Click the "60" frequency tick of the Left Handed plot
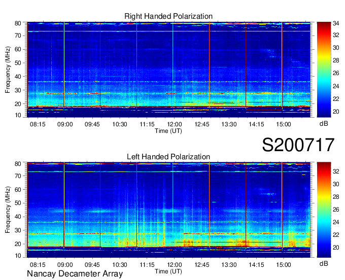The width and height of the screenshot is (345, 280). 18,189
